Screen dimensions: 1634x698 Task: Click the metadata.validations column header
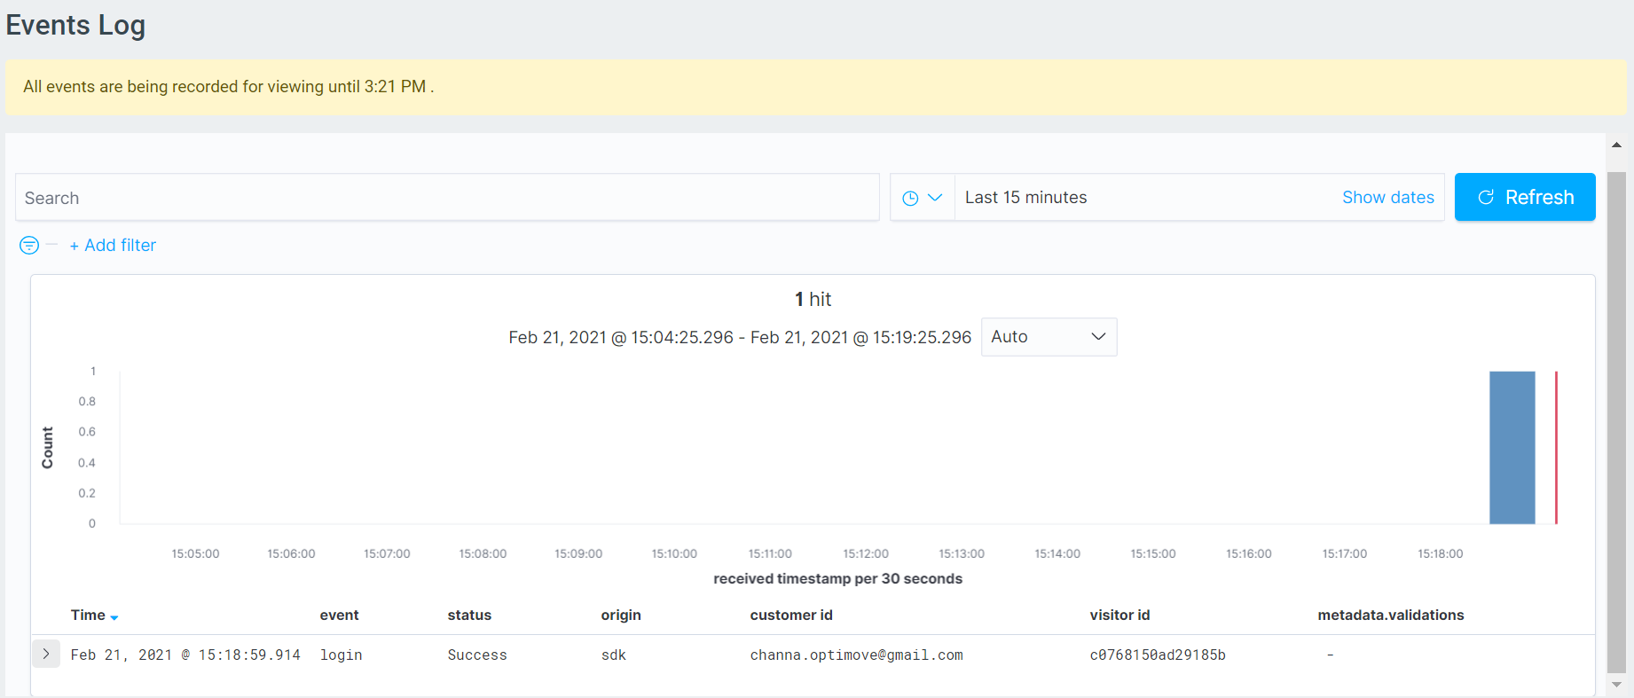click(1390, 616)
